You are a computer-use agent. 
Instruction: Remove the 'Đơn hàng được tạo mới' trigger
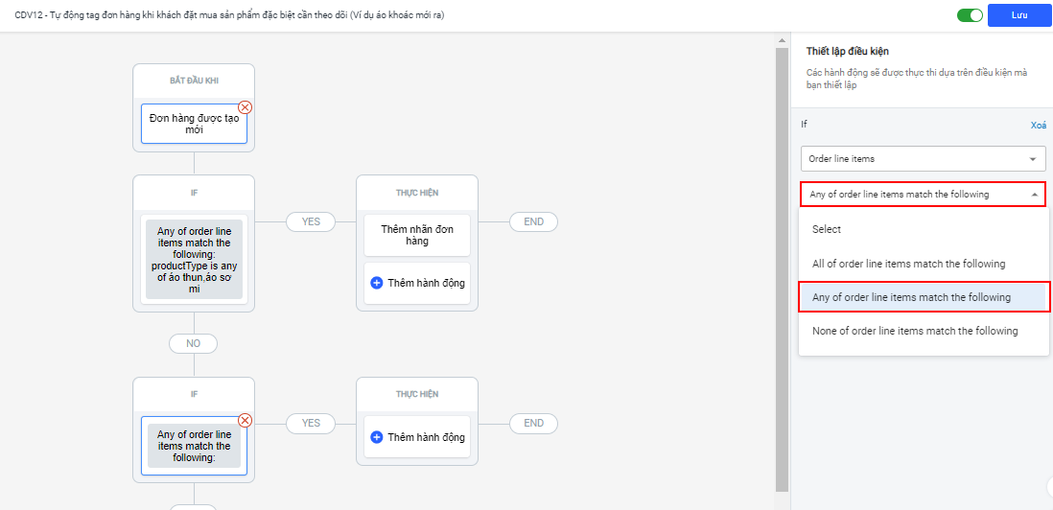coord(246,107)
